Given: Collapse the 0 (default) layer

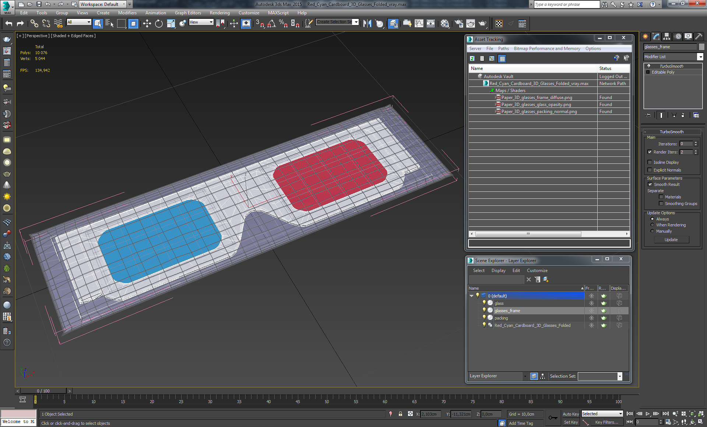Looking at the screenshot, I should (x=471, y=296).
